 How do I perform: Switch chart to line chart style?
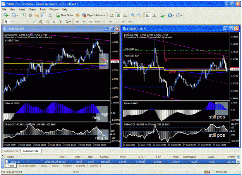tap(125, 15)
